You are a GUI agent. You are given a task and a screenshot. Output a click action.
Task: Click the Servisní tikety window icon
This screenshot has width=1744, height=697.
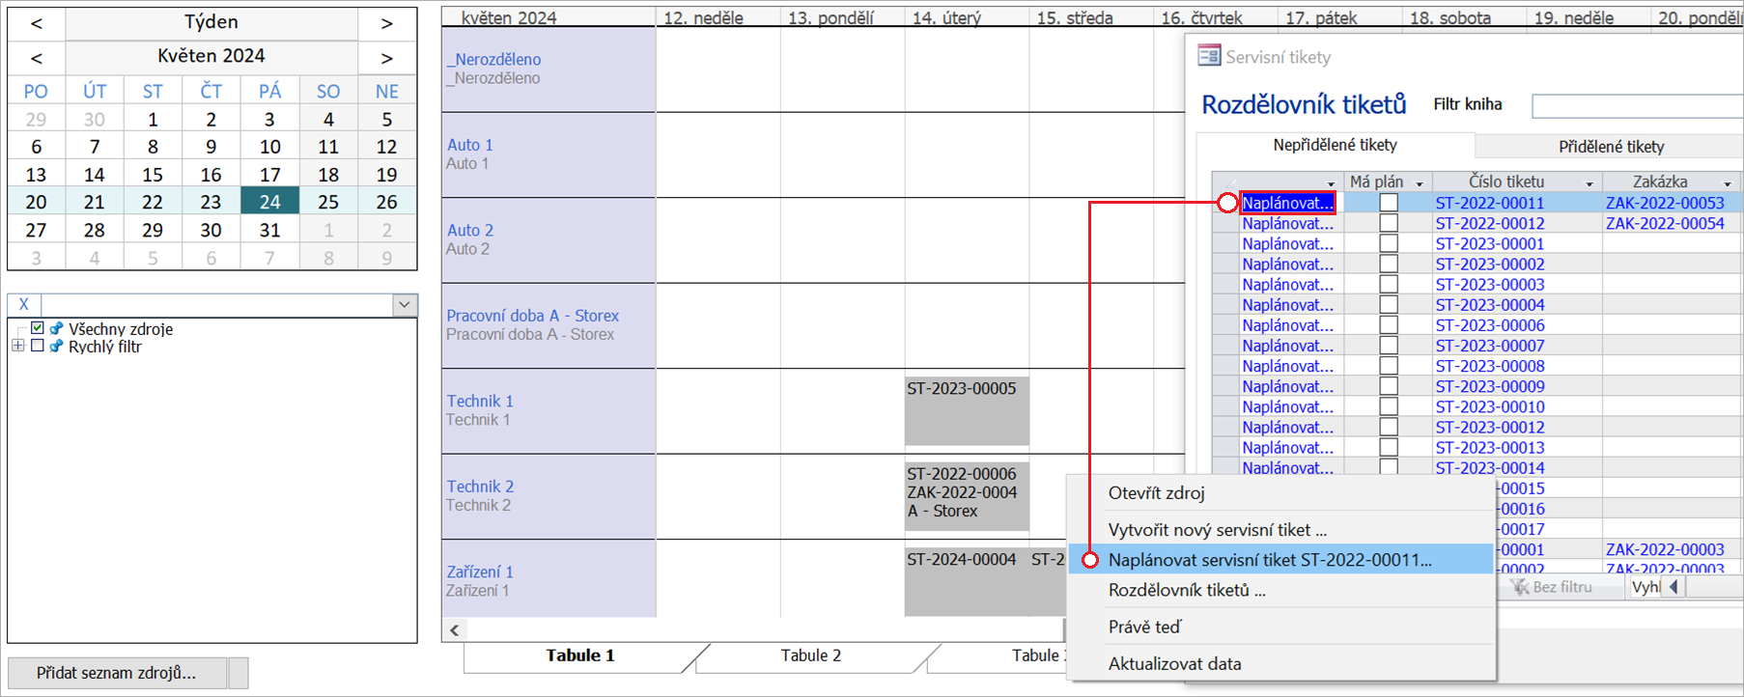[x=1209, y=56]
